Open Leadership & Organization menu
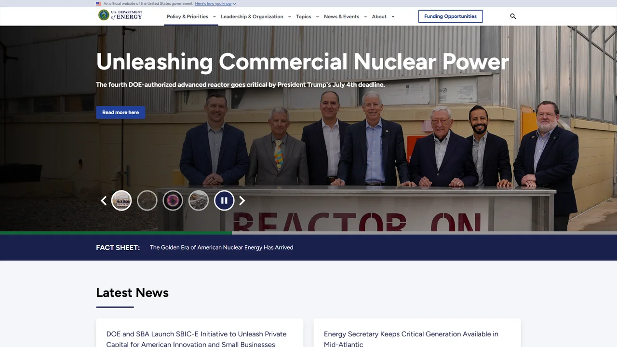The height and width of the screenshot is (347, 617). pyautogui.click(x=252, y=16)
